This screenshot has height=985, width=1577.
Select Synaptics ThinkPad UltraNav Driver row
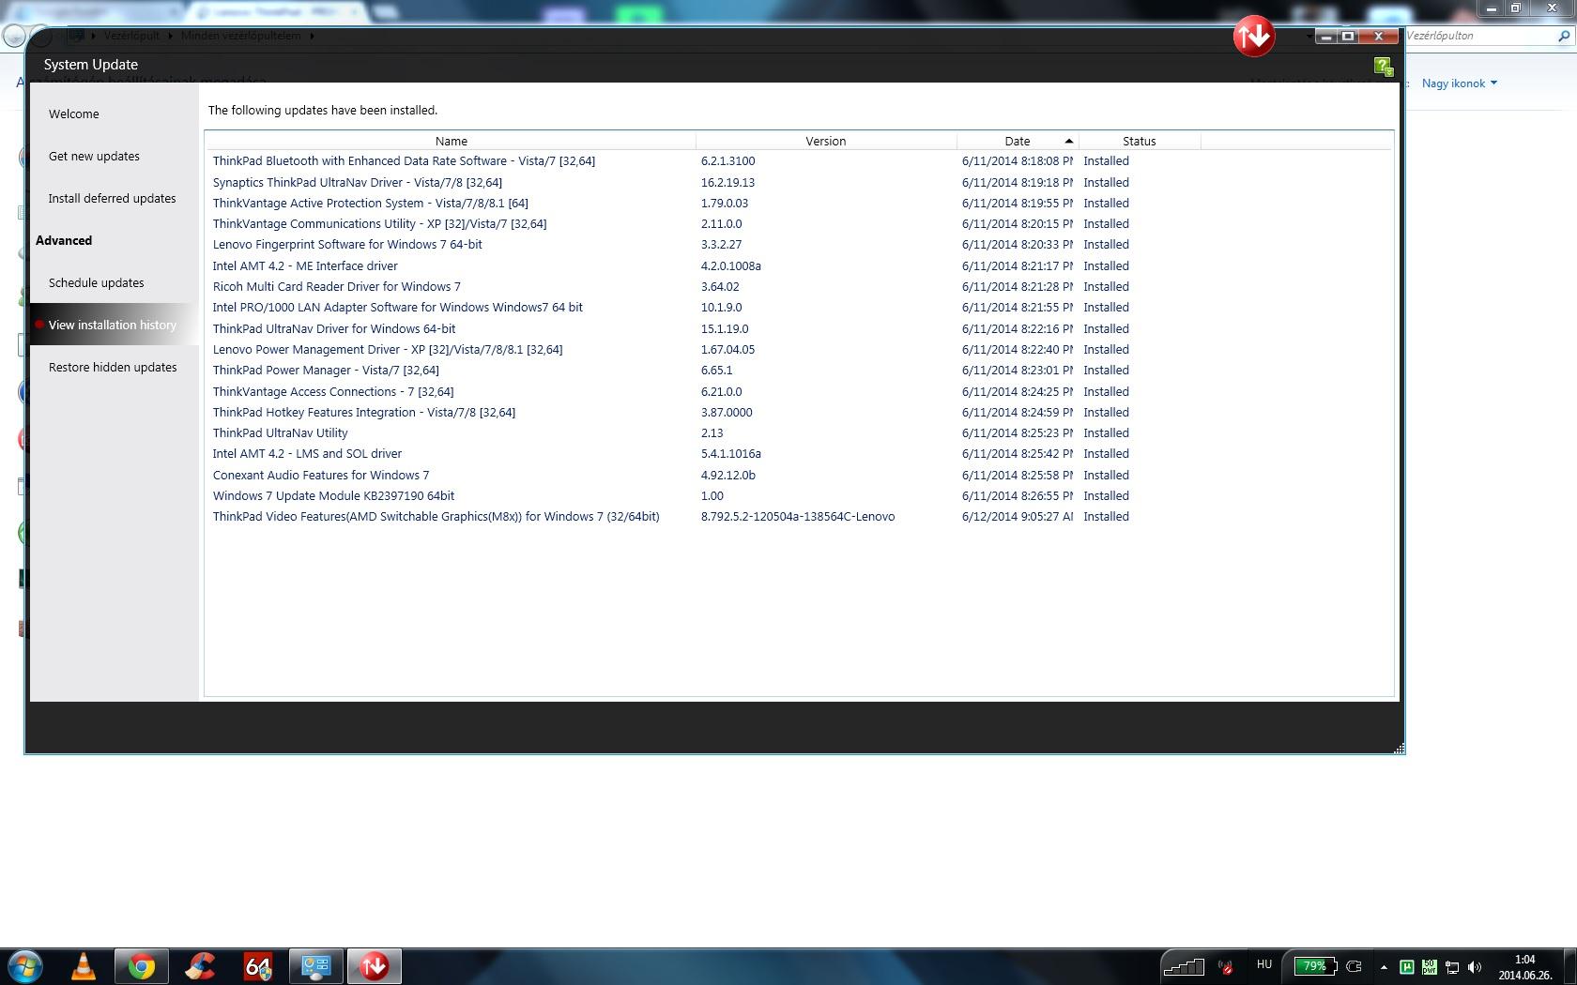(798, 182)
